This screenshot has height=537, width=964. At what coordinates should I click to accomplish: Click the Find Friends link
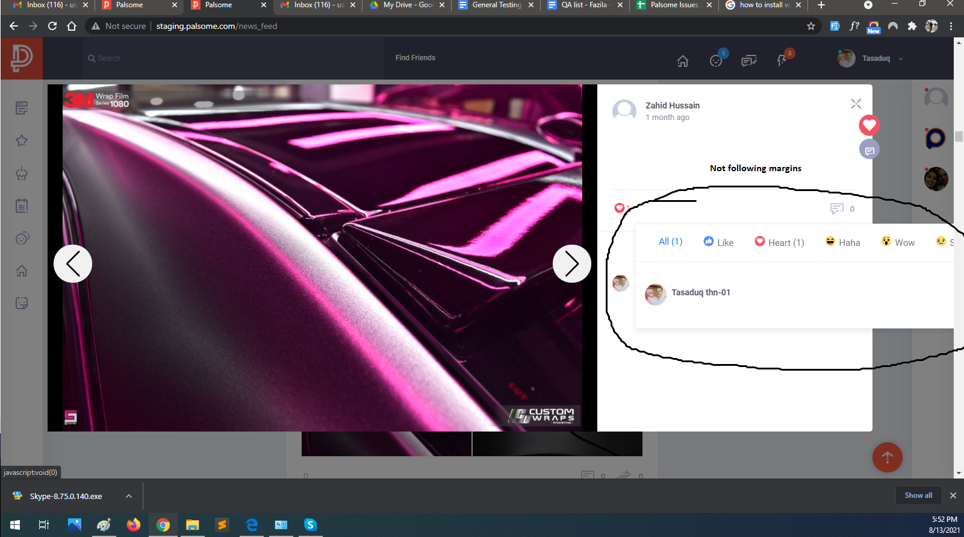click(415, 58)
